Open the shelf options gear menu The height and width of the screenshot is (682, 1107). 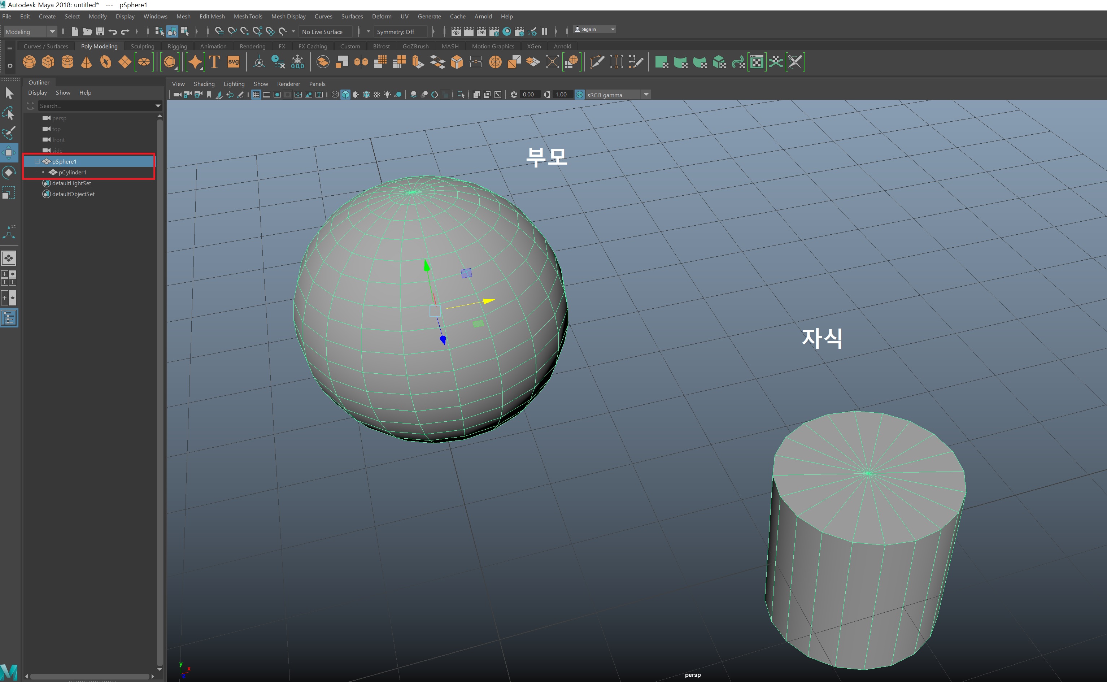10,66
